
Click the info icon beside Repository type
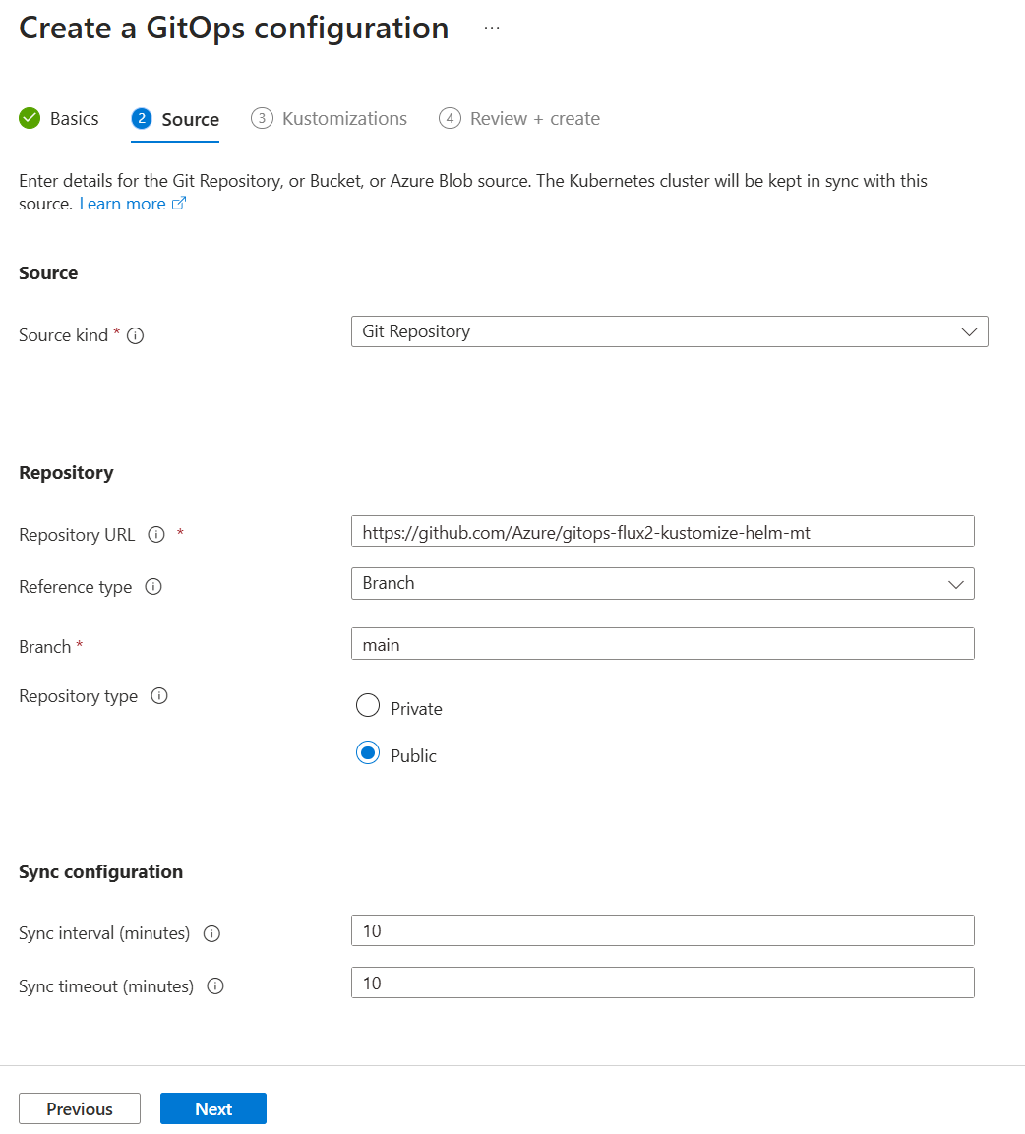158,695
